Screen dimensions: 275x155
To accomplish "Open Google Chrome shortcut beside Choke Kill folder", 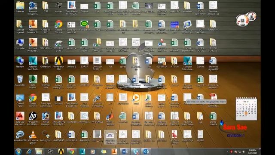I will click(x=58, y=27).
